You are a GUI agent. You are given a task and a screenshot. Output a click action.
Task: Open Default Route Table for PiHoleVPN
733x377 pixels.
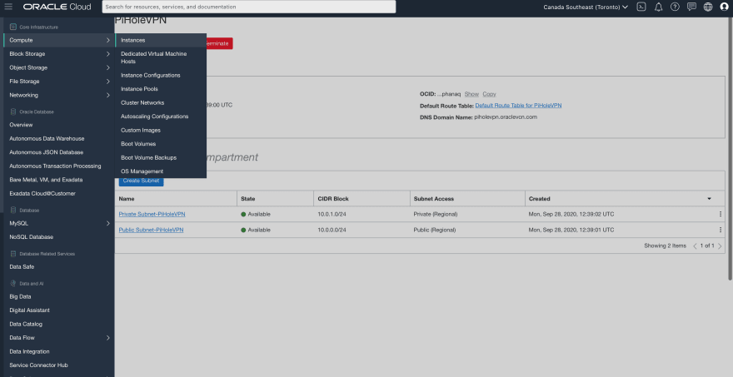click(x=518, y=106)
